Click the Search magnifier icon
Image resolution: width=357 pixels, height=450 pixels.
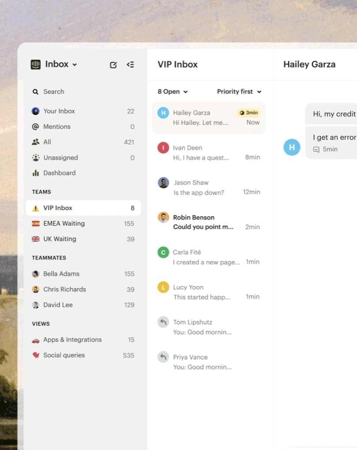35,92
